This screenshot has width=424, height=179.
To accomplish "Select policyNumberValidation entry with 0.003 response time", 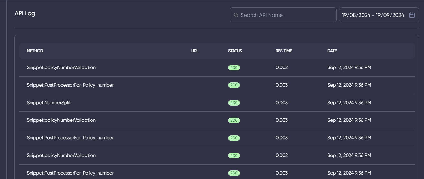I will click(217, 120).
